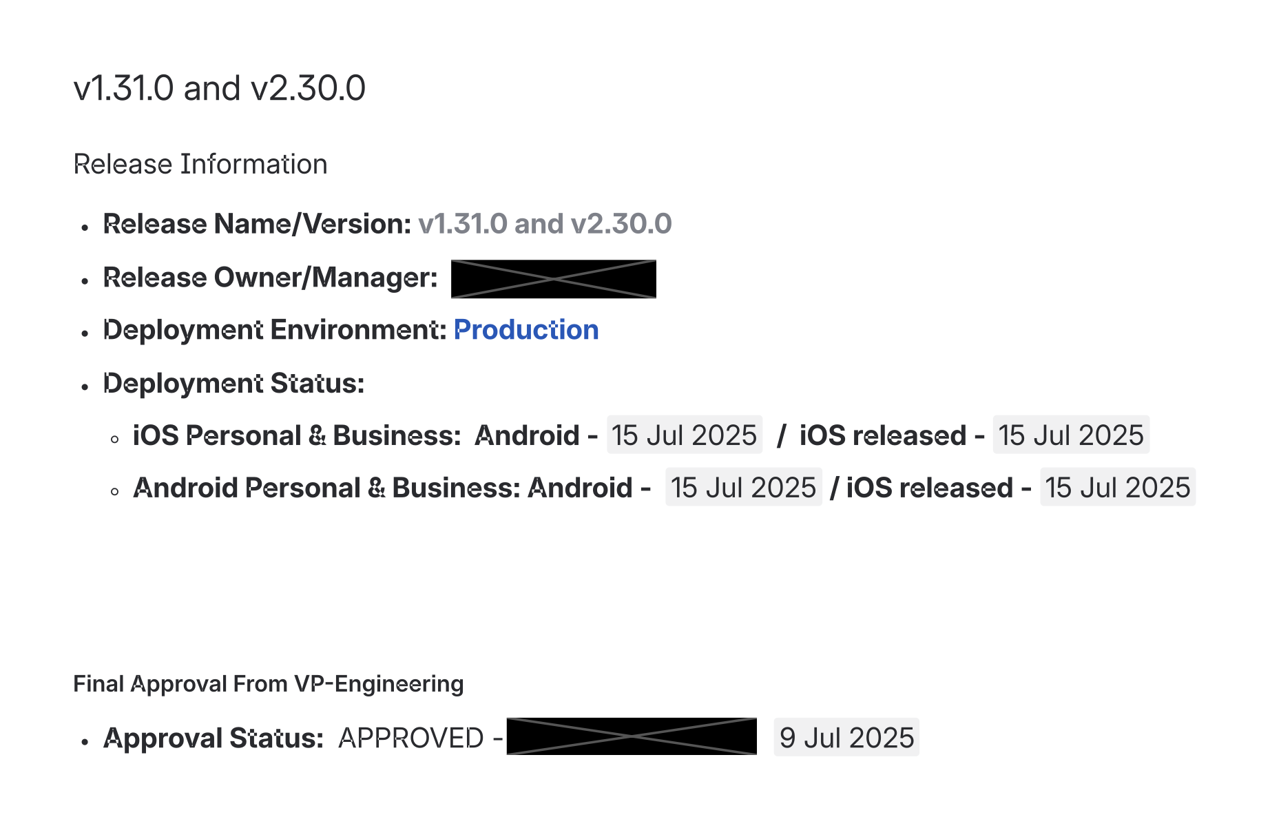This screenshot has width=1281, height=817.
Task: Click the Release Information heading
Action: [x=200, y=165]
